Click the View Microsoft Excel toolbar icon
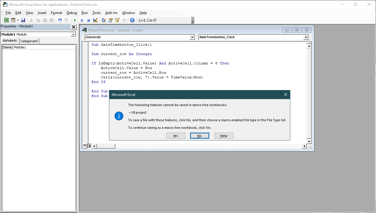This screenshot has height=213, width=376. pos(6,20)
